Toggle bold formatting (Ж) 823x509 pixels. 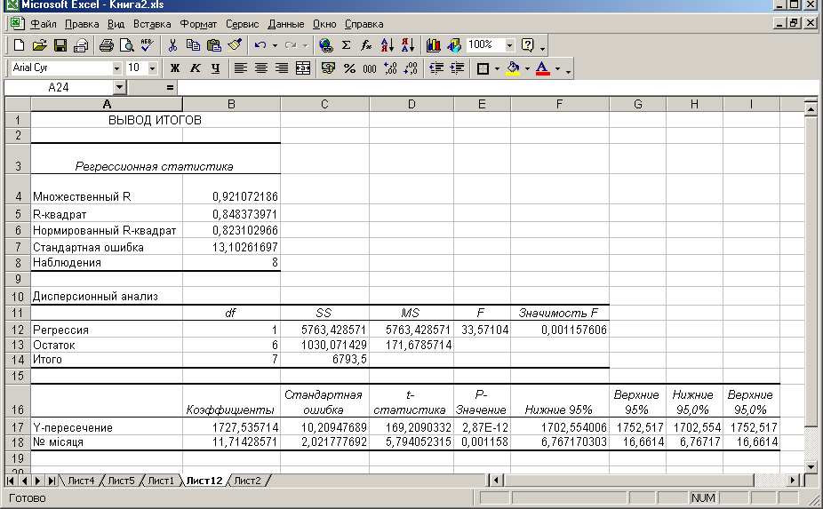tap(175, 68)
